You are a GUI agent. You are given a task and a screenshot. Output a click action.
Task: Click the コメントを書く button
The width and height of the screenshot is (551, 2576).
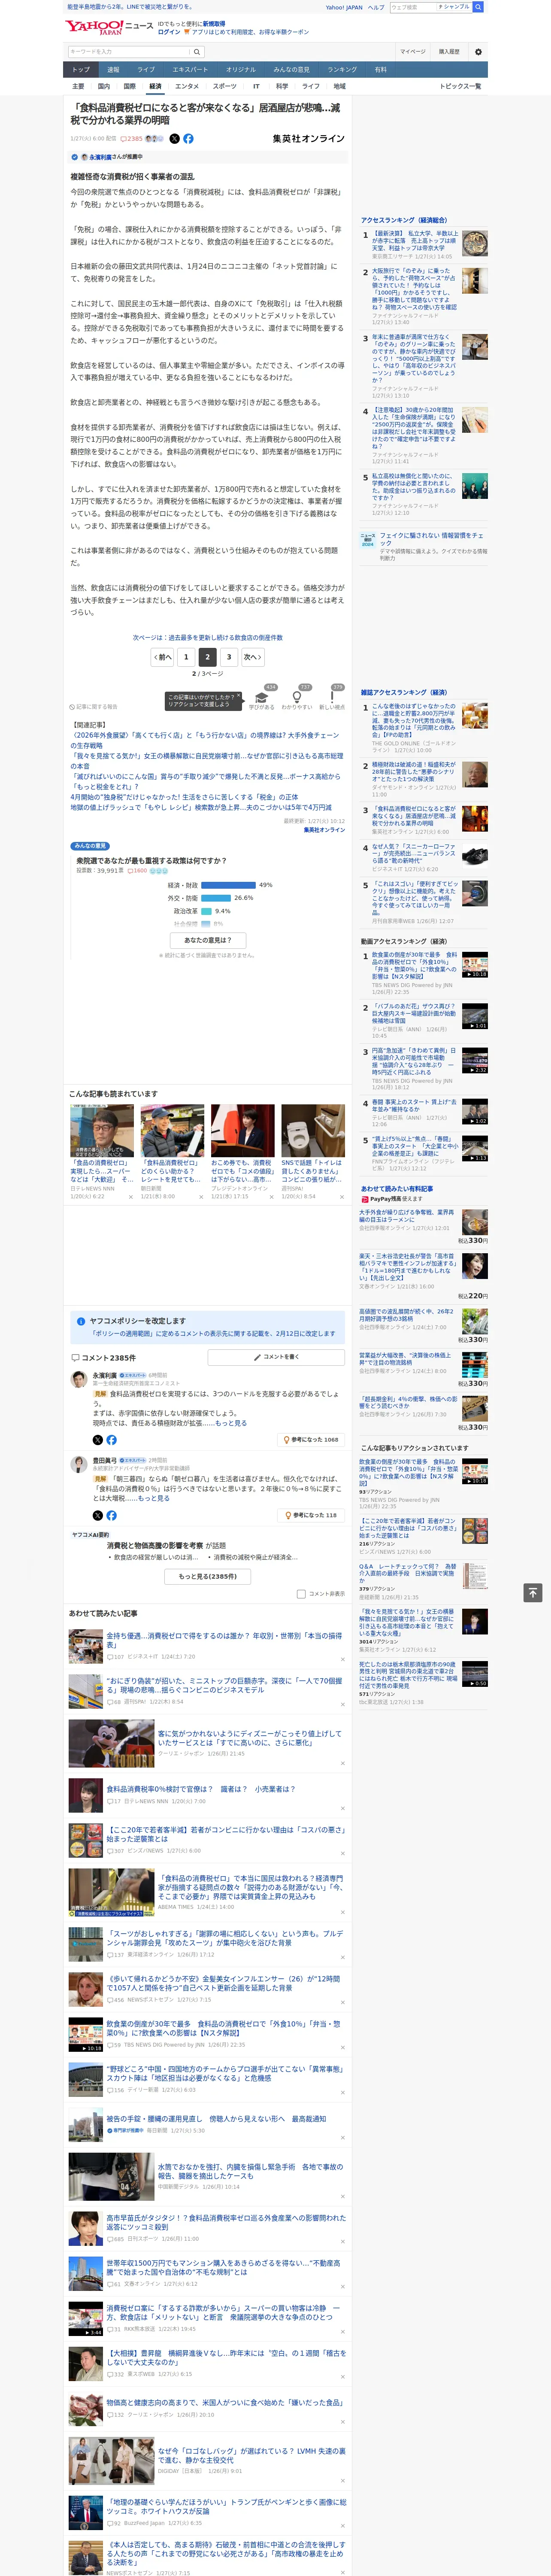click(276, 1357)
